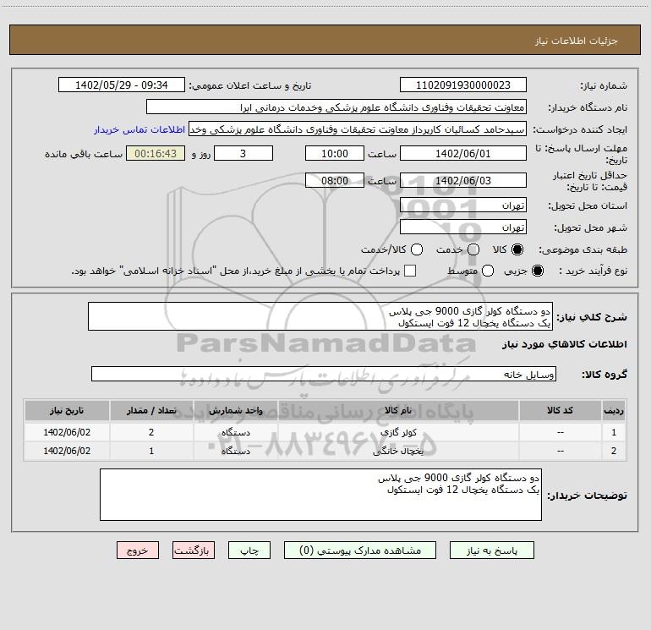The width and height of the screenshot is (651, 630).
Task: Click quantity cell 2 in کولر گازی row
Action: (151, 432)
